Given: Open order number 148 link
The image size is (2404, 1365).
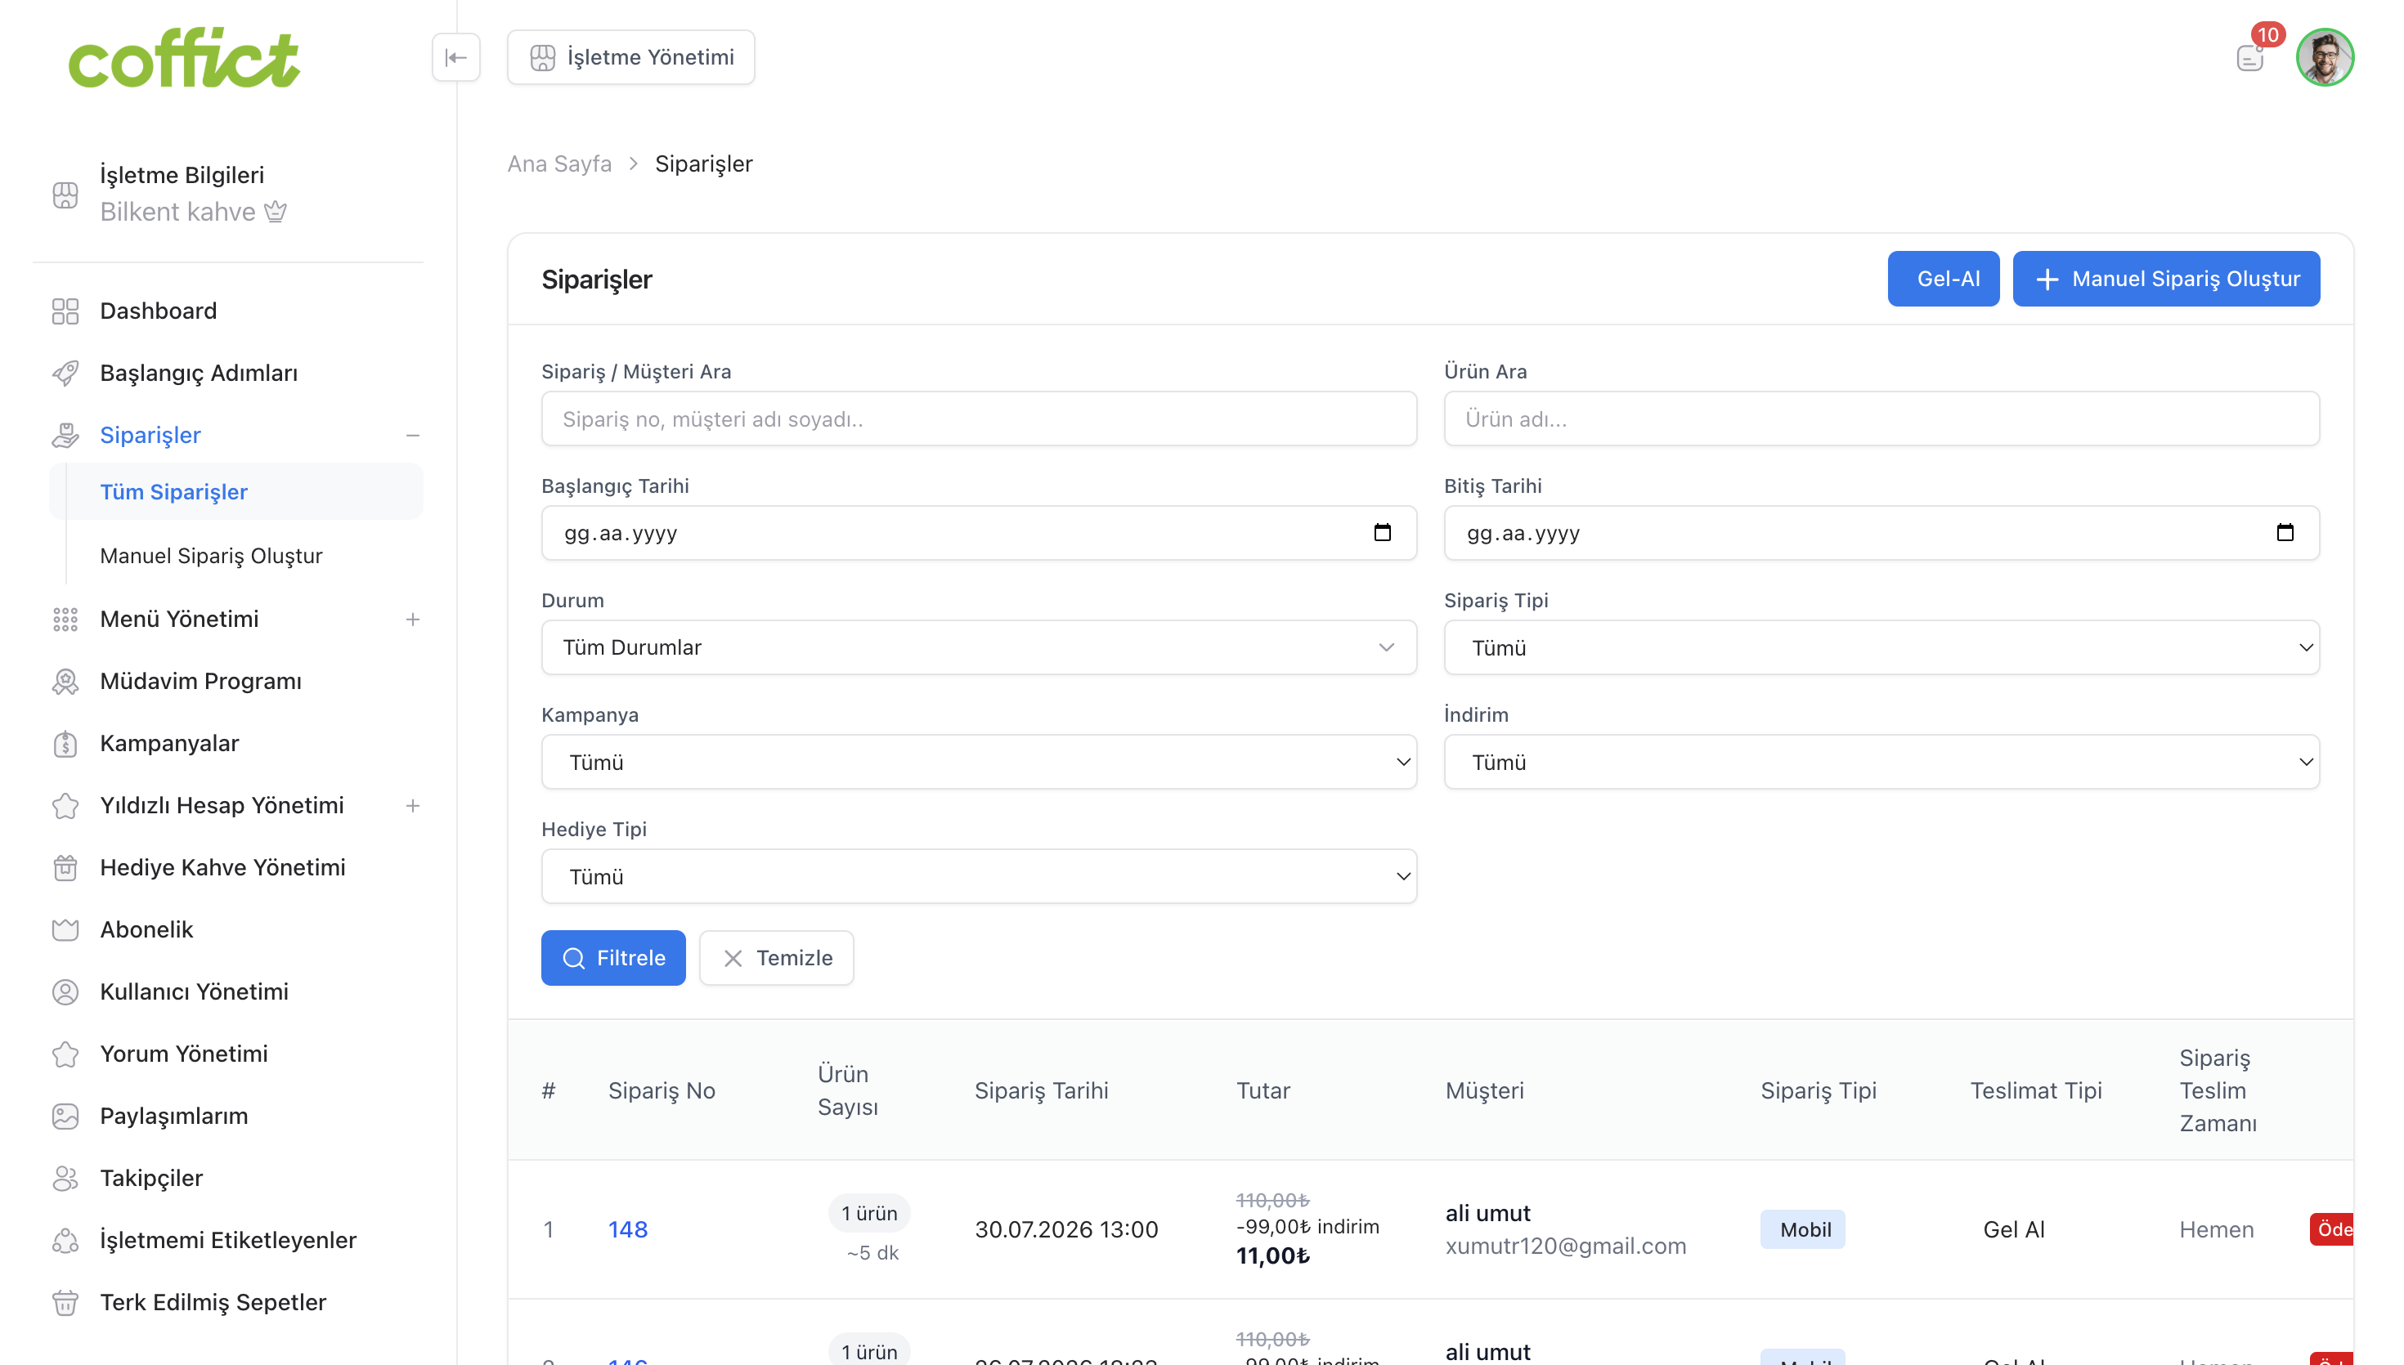Looking at the screenshot, I should click(627, 1229).
